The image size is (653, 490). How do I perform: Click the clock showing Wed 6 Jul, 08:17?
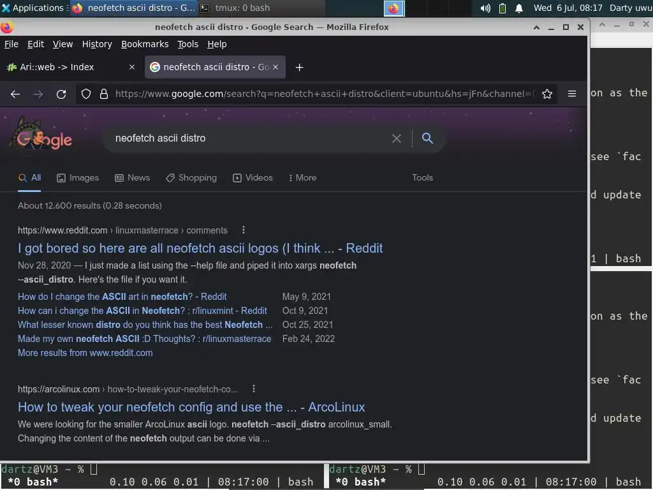(568, 8)
